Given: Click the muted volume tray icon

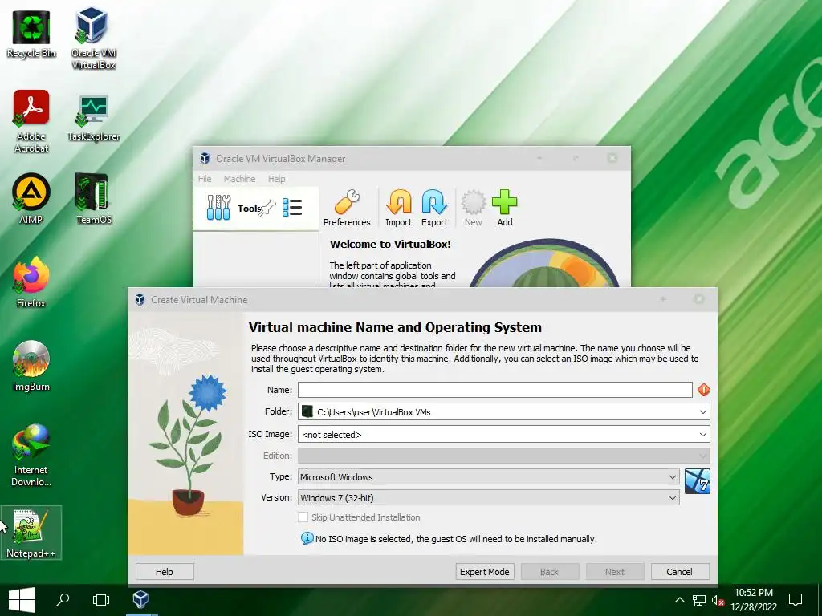Looking at the screenshot, I should (718, 600).
